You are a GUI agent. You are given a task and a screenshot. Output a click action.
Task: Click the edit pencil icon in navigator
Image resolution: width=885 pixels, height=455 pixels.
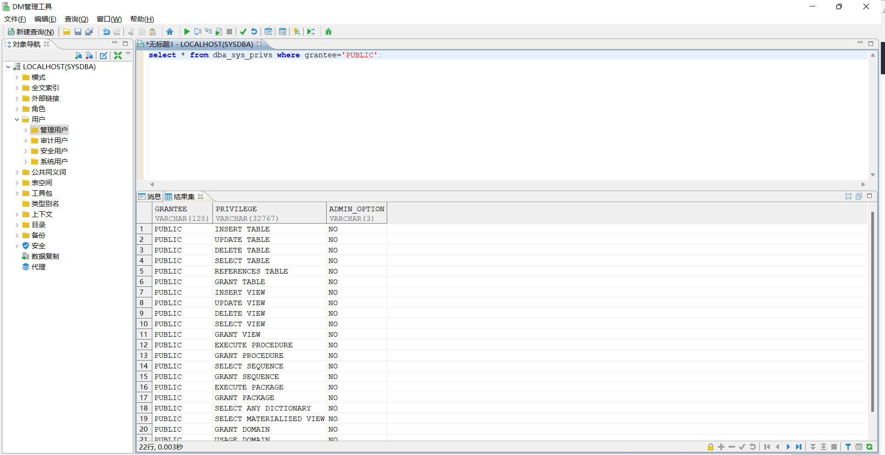104,55
